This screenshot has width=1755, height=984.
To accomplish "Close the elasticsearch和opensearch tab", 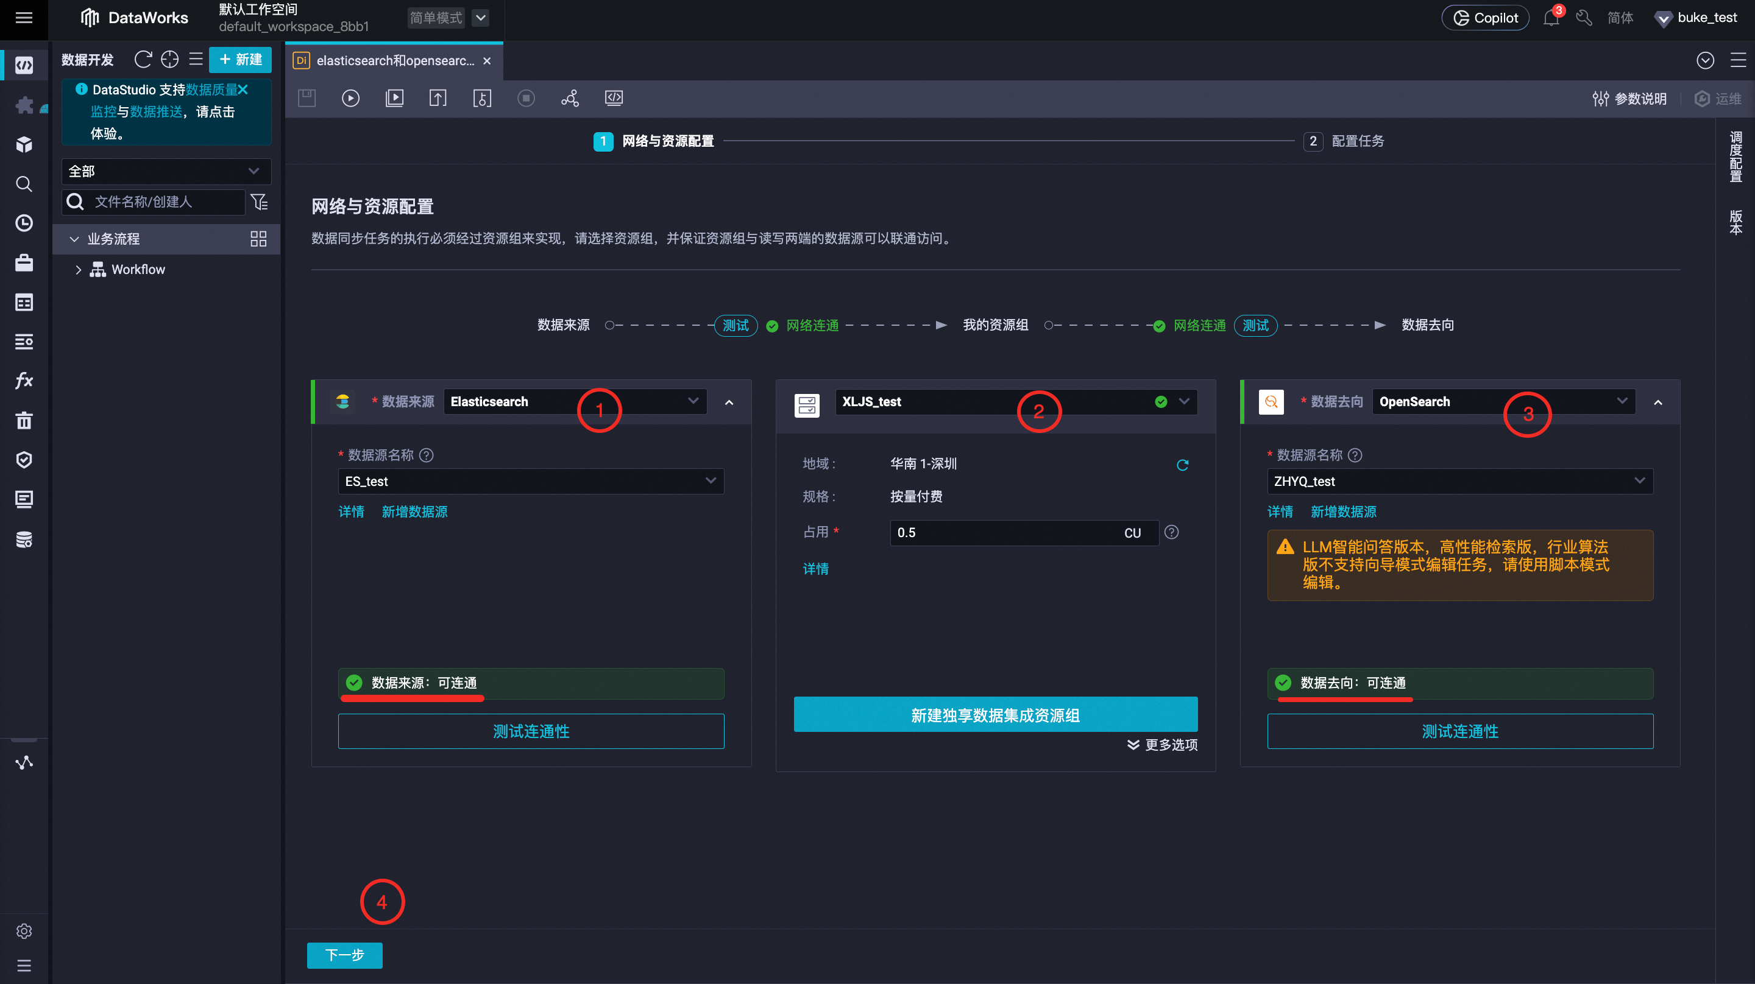I will click(486, 61).
